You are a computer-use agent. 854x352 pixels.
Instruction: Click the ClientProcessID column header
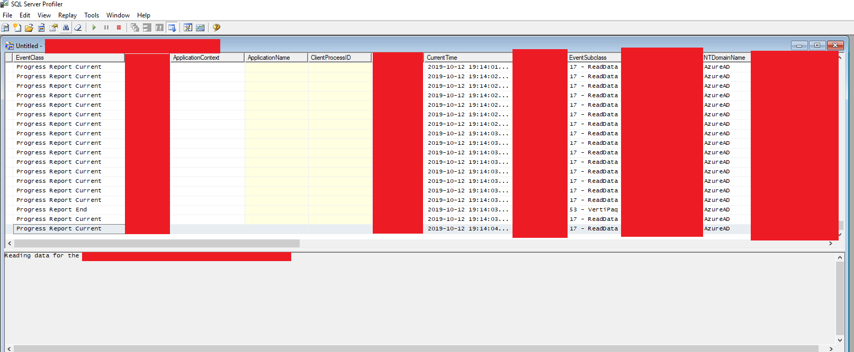[340, 58]
